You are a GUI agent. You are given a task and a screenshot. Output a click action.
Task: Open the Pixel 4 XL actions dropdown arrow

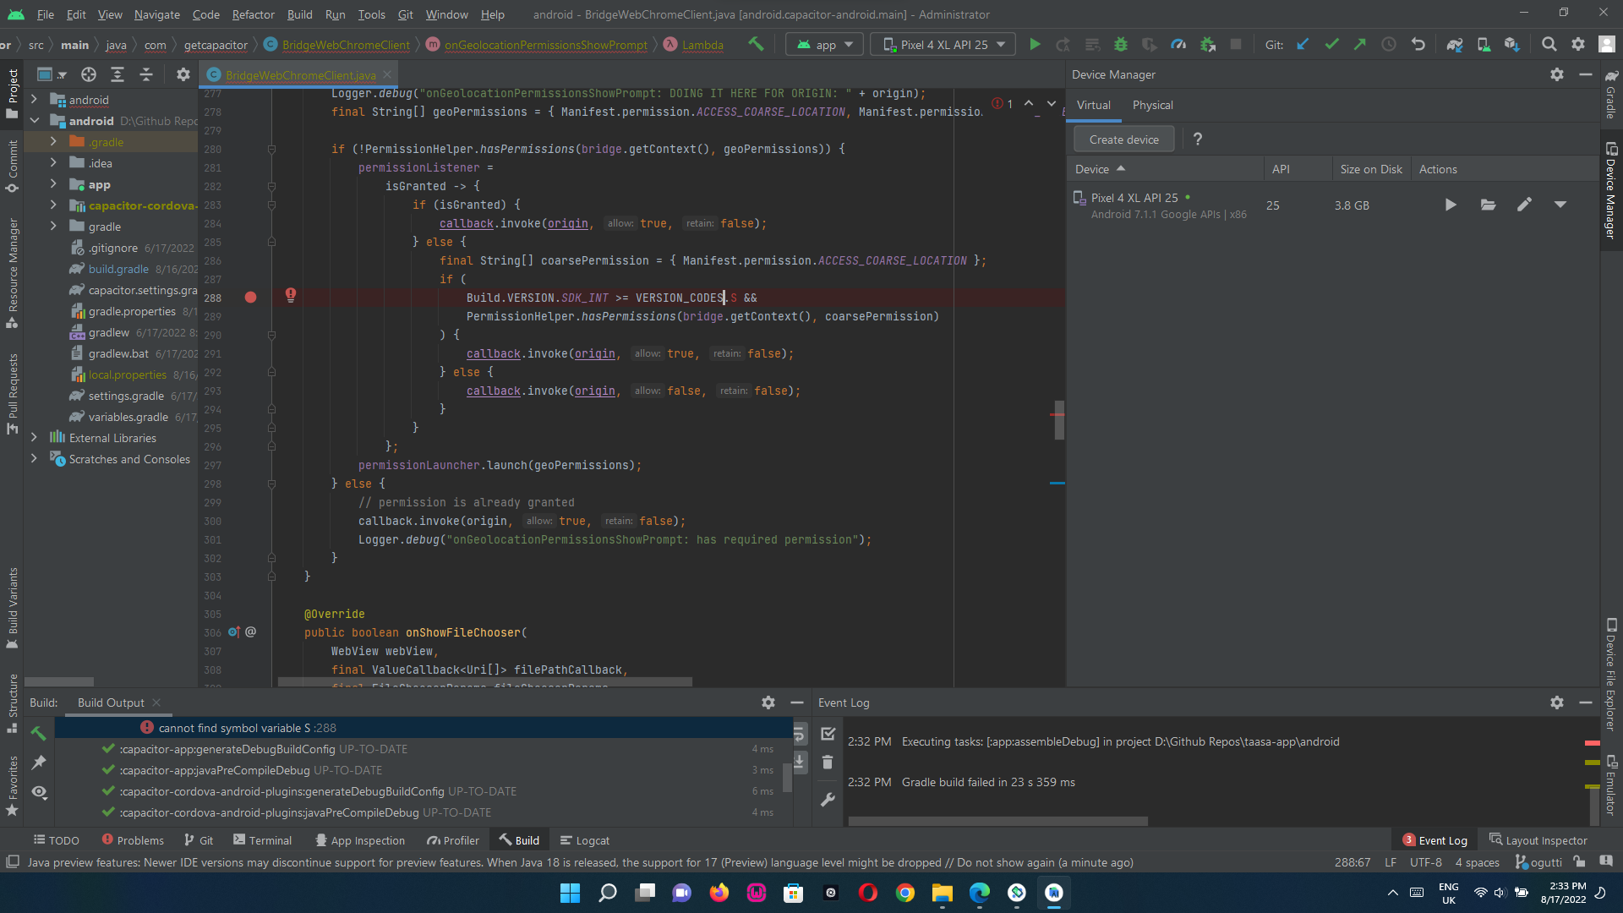(x=1560, y=205)
